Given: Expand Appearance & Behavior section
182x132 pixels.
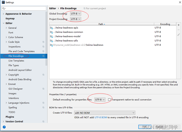Looking at the screenshot, I should (x=3, y=14).
